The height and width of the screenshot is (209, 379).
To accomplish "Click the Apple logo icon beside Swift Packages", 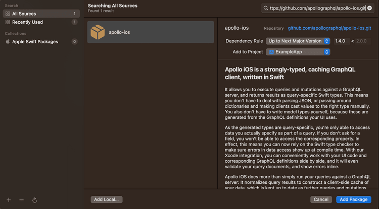I will 8,42.
